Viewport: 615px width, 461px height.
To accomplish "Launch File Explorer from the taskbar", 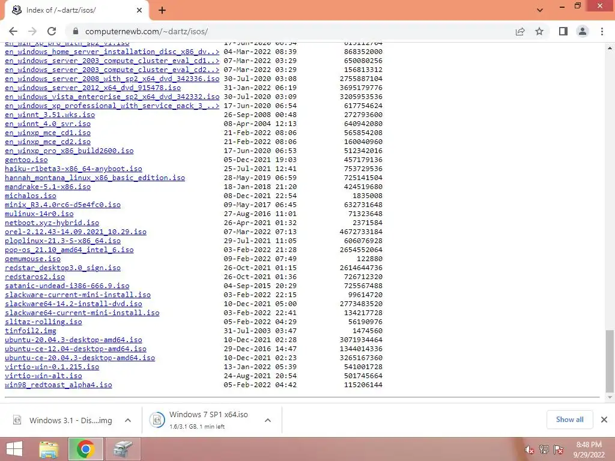I will coord(49,449).
